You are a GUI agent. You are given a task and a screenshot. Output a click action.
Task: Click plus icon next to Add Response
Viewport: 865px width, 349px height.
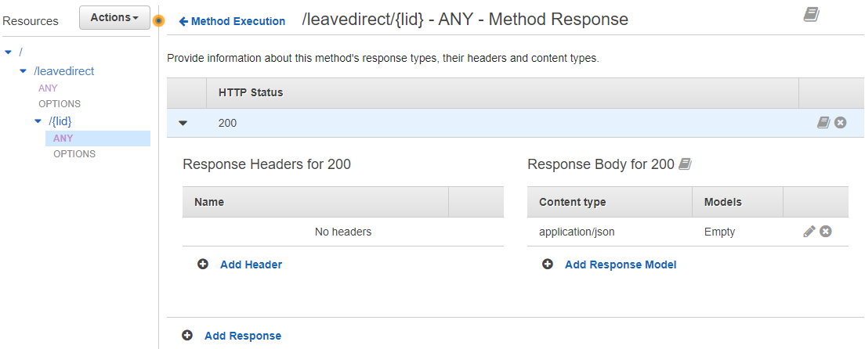(187, 335)
